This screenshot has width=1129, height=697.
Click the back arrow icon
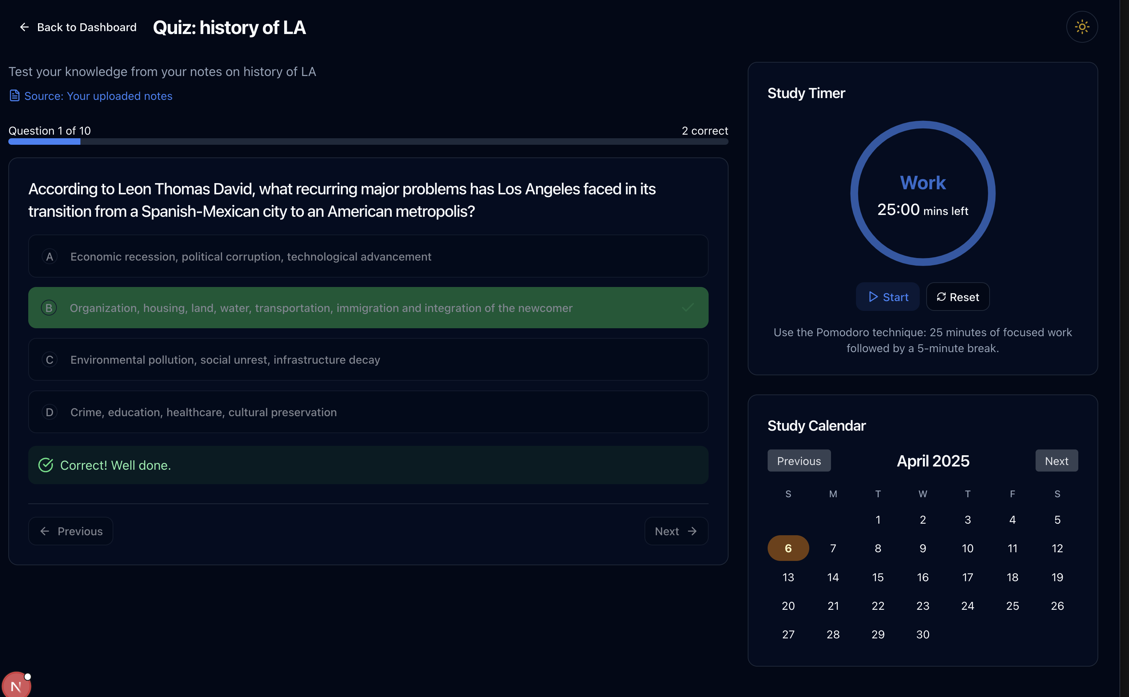click(x=25, y=27)
